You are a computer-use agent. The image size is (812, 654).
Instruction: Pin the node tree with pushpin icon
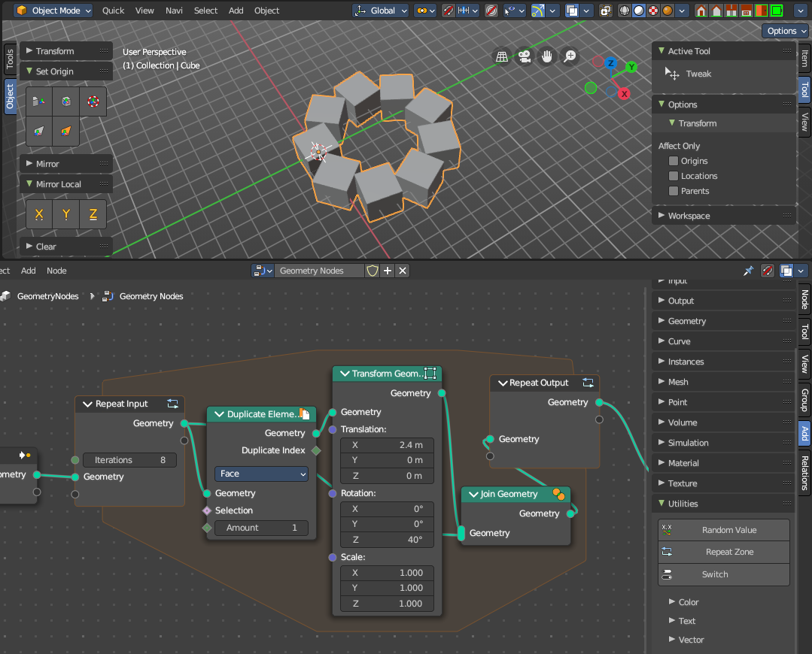coord(748,271)
